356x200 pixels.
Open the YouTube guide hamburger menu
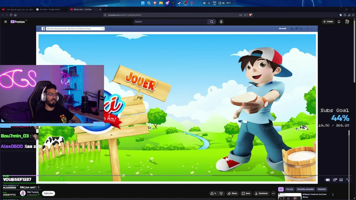tap(5, 22)
